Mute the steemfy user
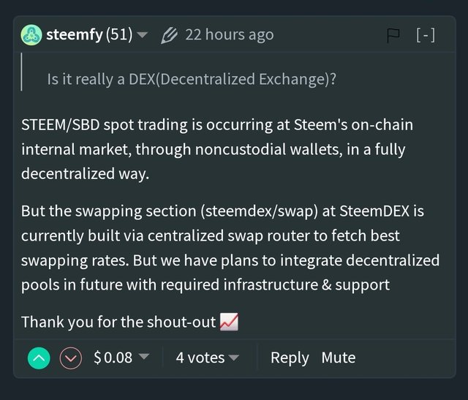468x400 pixels. pyautogui.click(x=339, y=358)
